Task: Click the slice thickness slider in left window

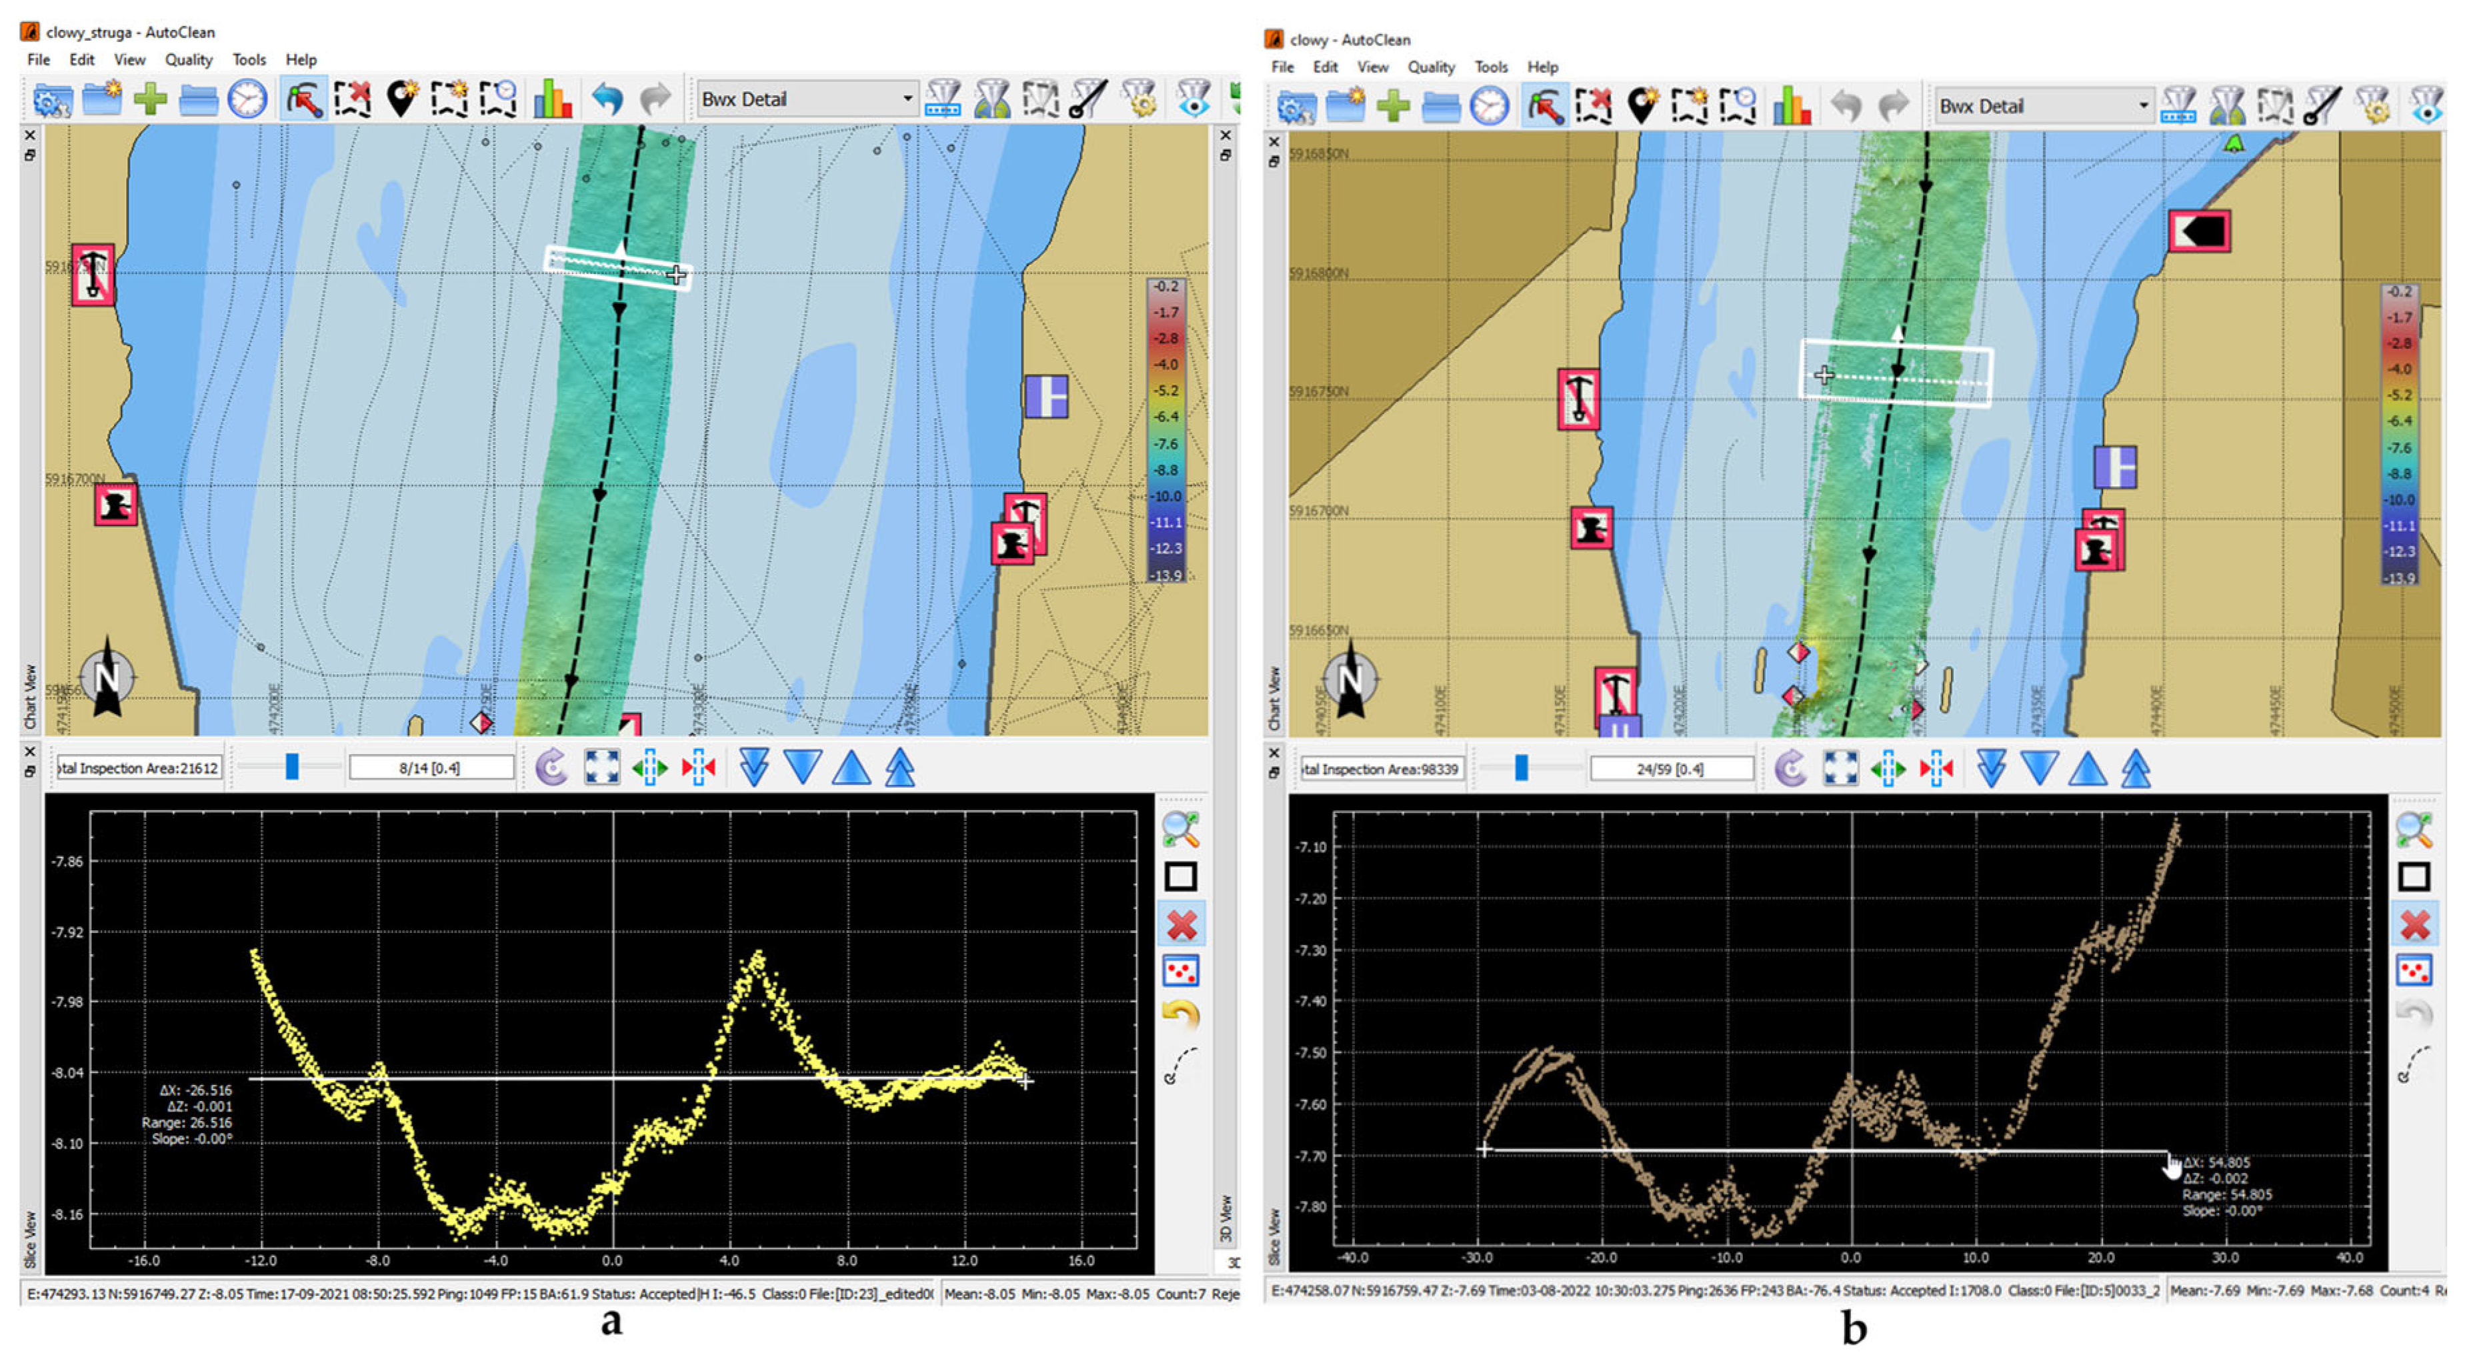Action: (x=292, y=767)
